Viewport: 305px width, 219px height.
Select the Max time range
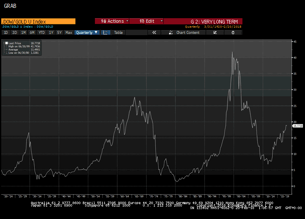(69, 33)
